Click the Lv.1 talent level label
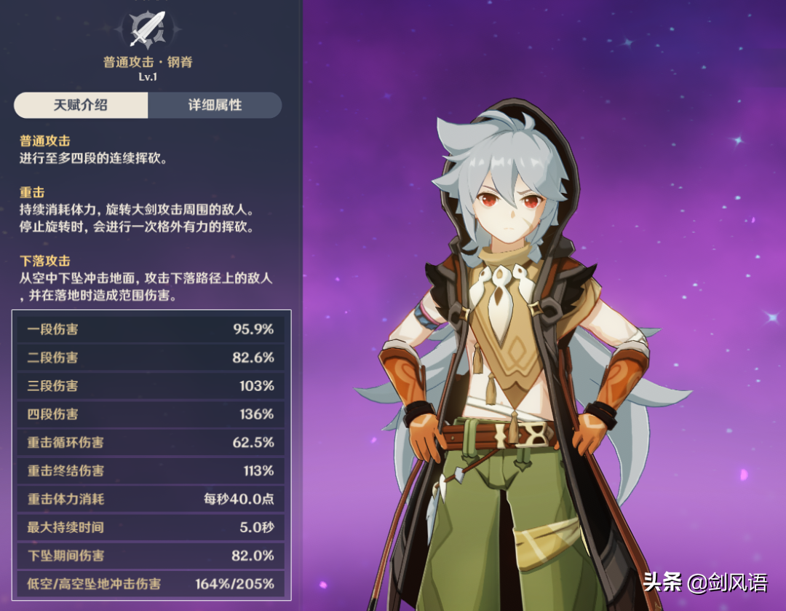786x611 pixels. 148,76
